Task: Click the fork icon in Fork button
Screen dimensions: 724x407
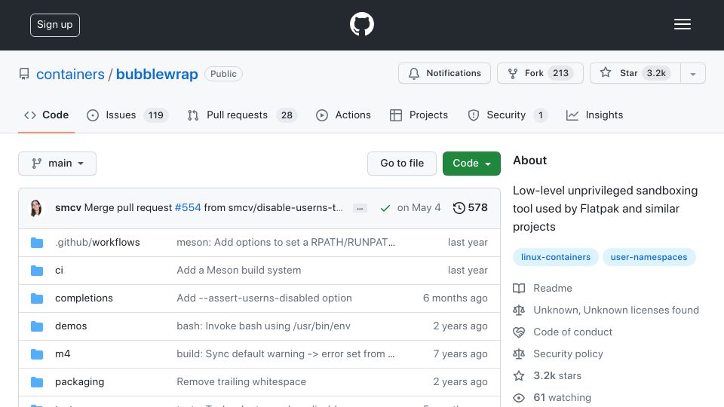Action: point(513,73)
